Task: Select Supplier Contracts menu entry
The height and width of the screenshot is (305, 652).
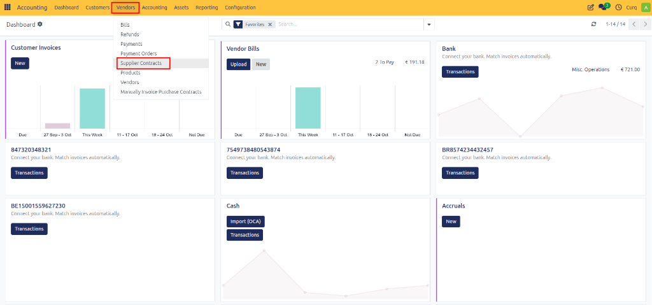Action: [161, 63]
